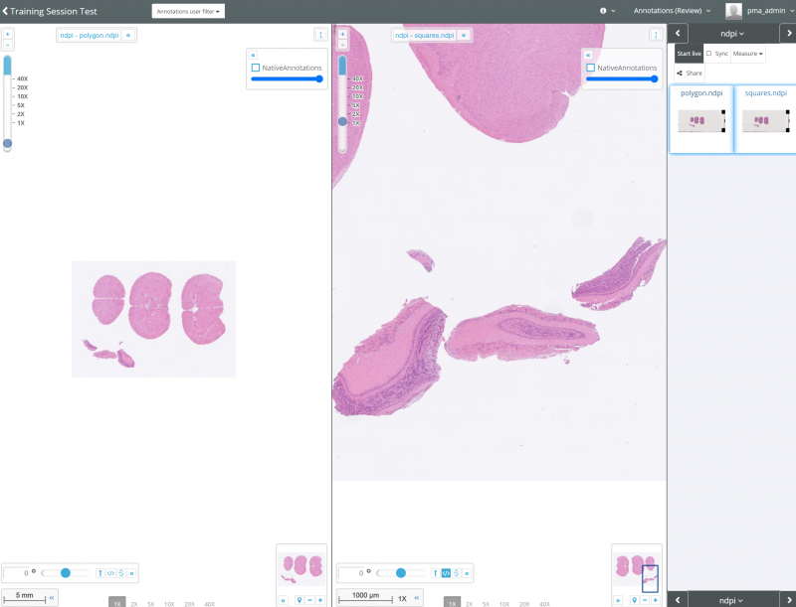This screenshot has width=796, height=607.
Task: Click the Share icon button
Action: [x=687, y=73]
